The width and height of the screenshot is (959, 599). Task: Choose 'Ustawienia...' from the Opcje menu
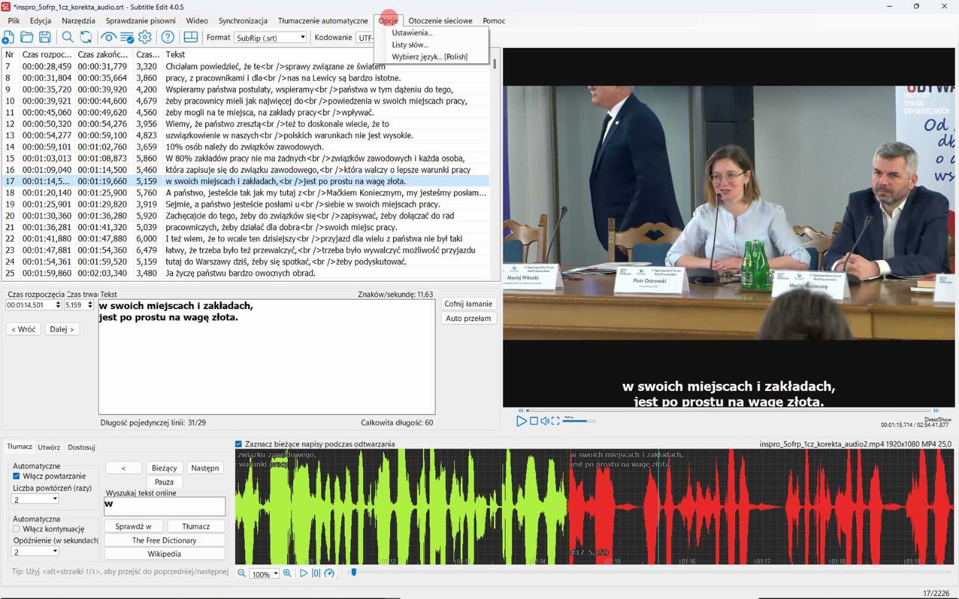tap(412, 33)
